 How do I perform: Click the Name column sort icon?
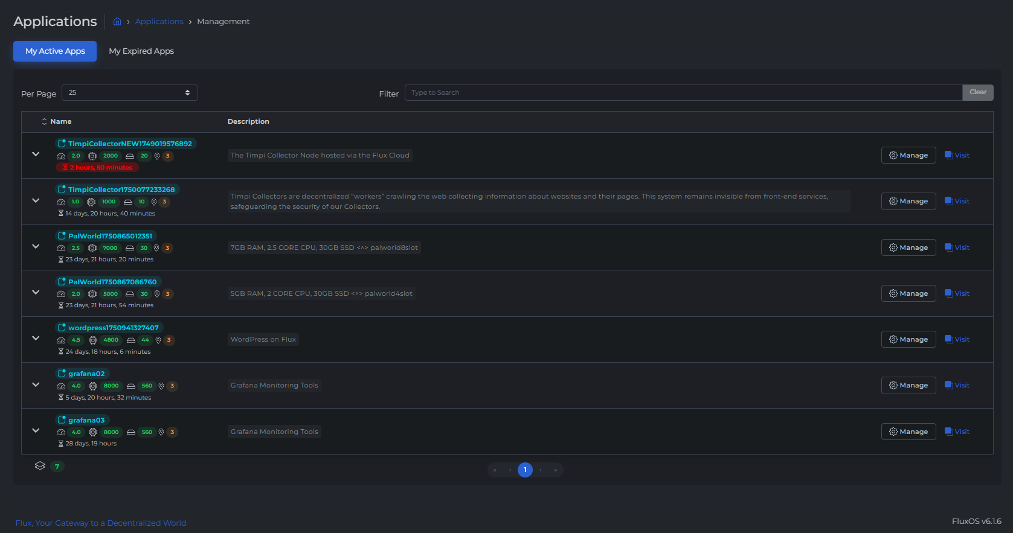pos(44,122)
